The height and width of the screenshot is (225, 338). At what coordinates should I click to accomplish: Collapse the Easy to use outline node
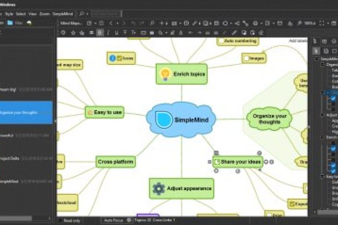322,177
